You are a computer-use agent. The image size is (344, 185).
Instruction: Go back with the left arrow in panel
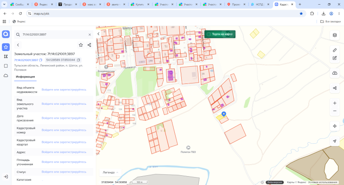pos(18,45)
